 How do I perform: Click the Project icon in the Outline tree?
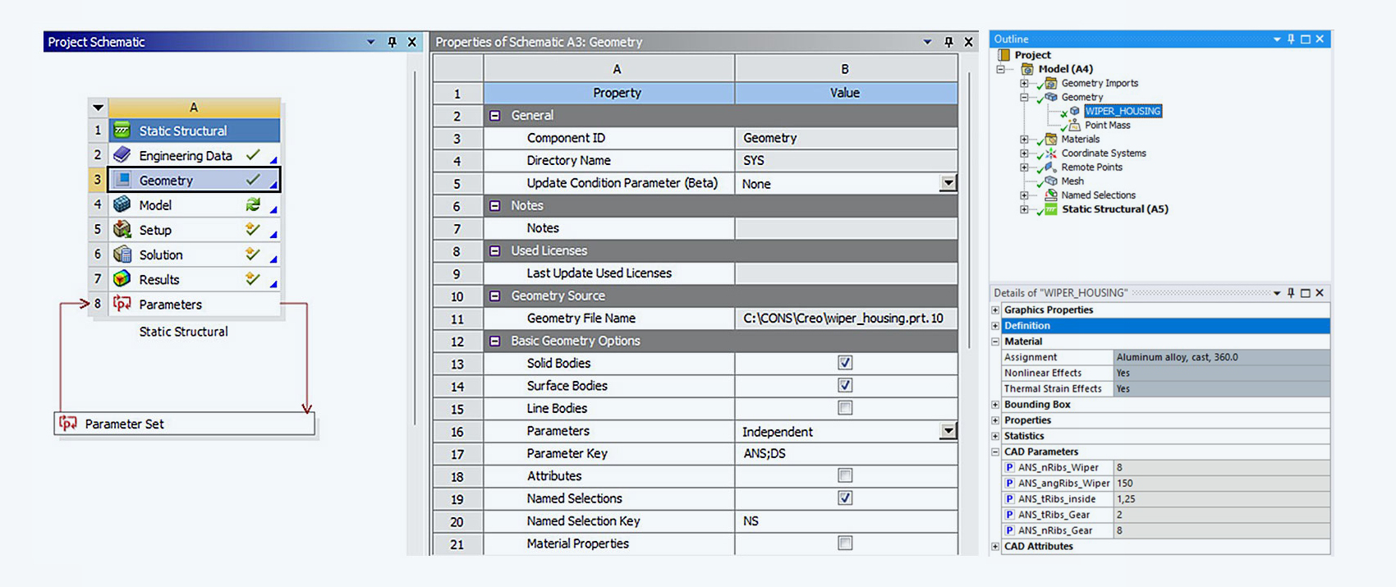[x=1003, y=55]
